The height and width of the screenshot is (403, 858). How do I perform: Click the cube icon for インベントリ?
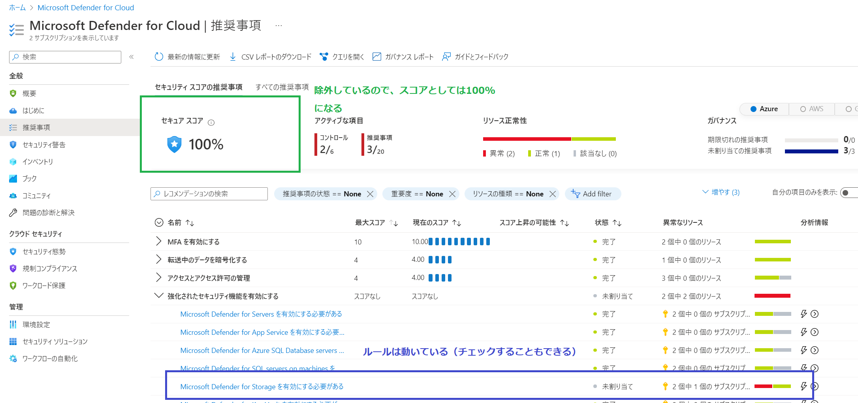tap(13, 162)
